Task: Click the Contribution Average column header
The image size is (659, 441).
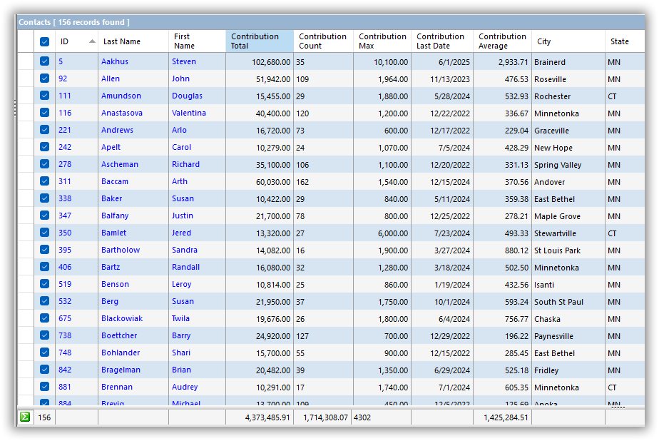Action: point(502,41)
